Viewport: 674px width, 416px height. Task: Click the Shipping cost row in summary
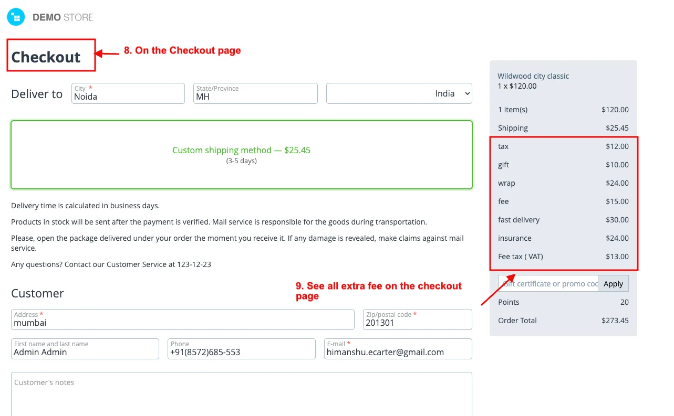(x=563, y=128)
